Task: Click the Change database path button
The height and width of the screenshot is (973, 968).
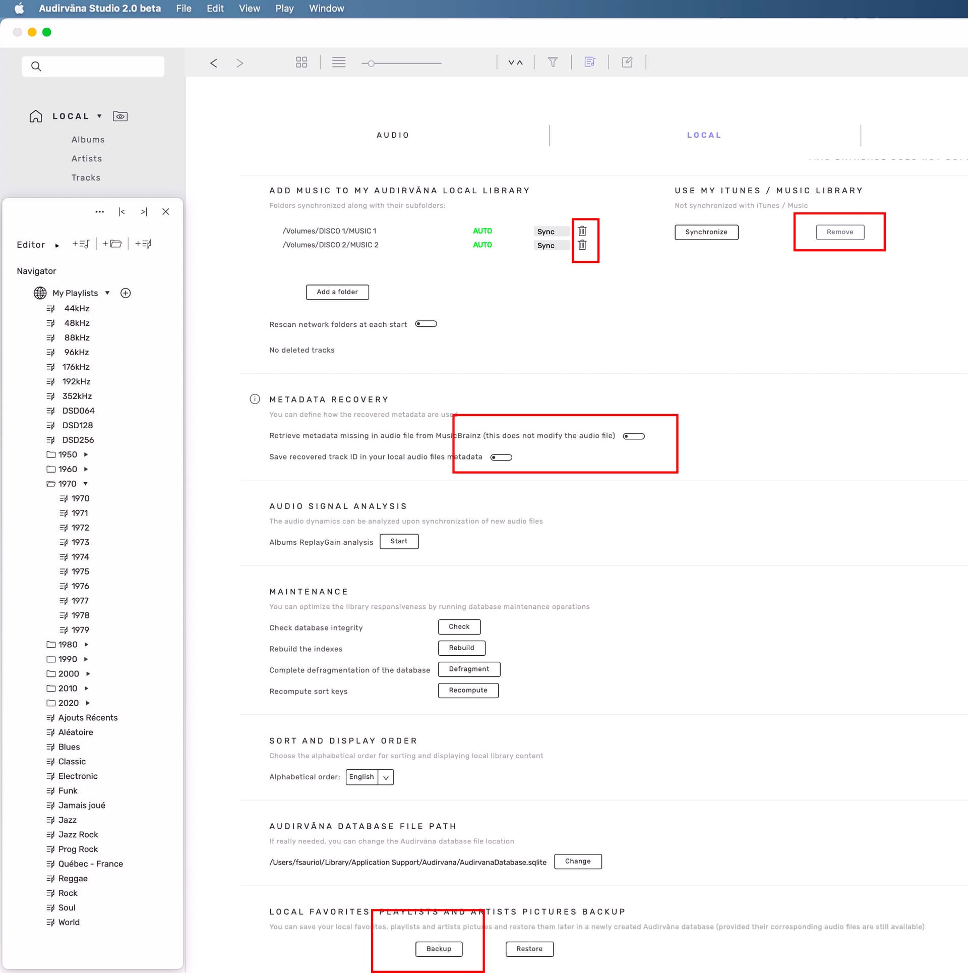Action: (x=578, y=862)
